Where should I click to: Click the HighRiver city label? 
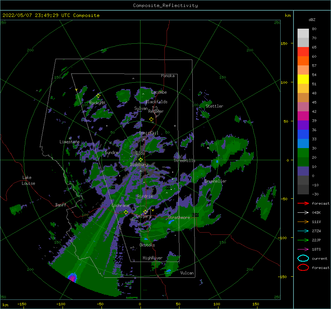coord(153,258)
